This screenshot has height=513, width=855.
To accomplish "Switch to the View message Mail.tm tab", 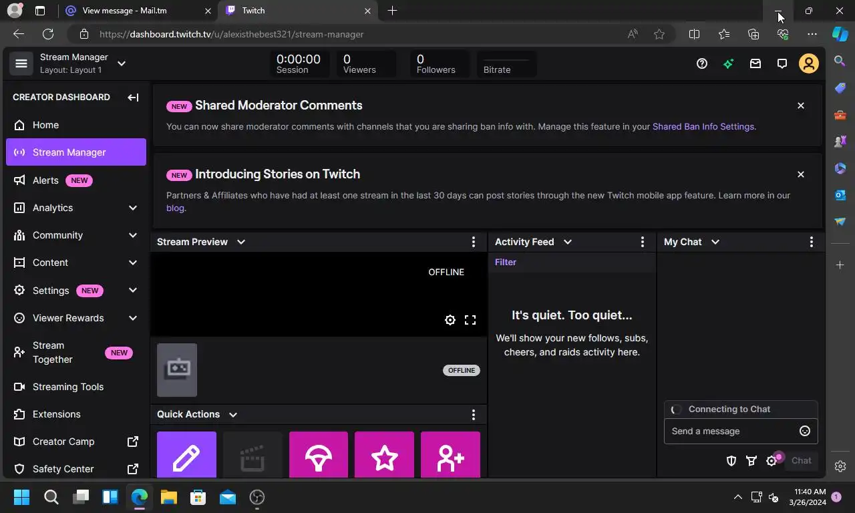I will click(139, 11).
